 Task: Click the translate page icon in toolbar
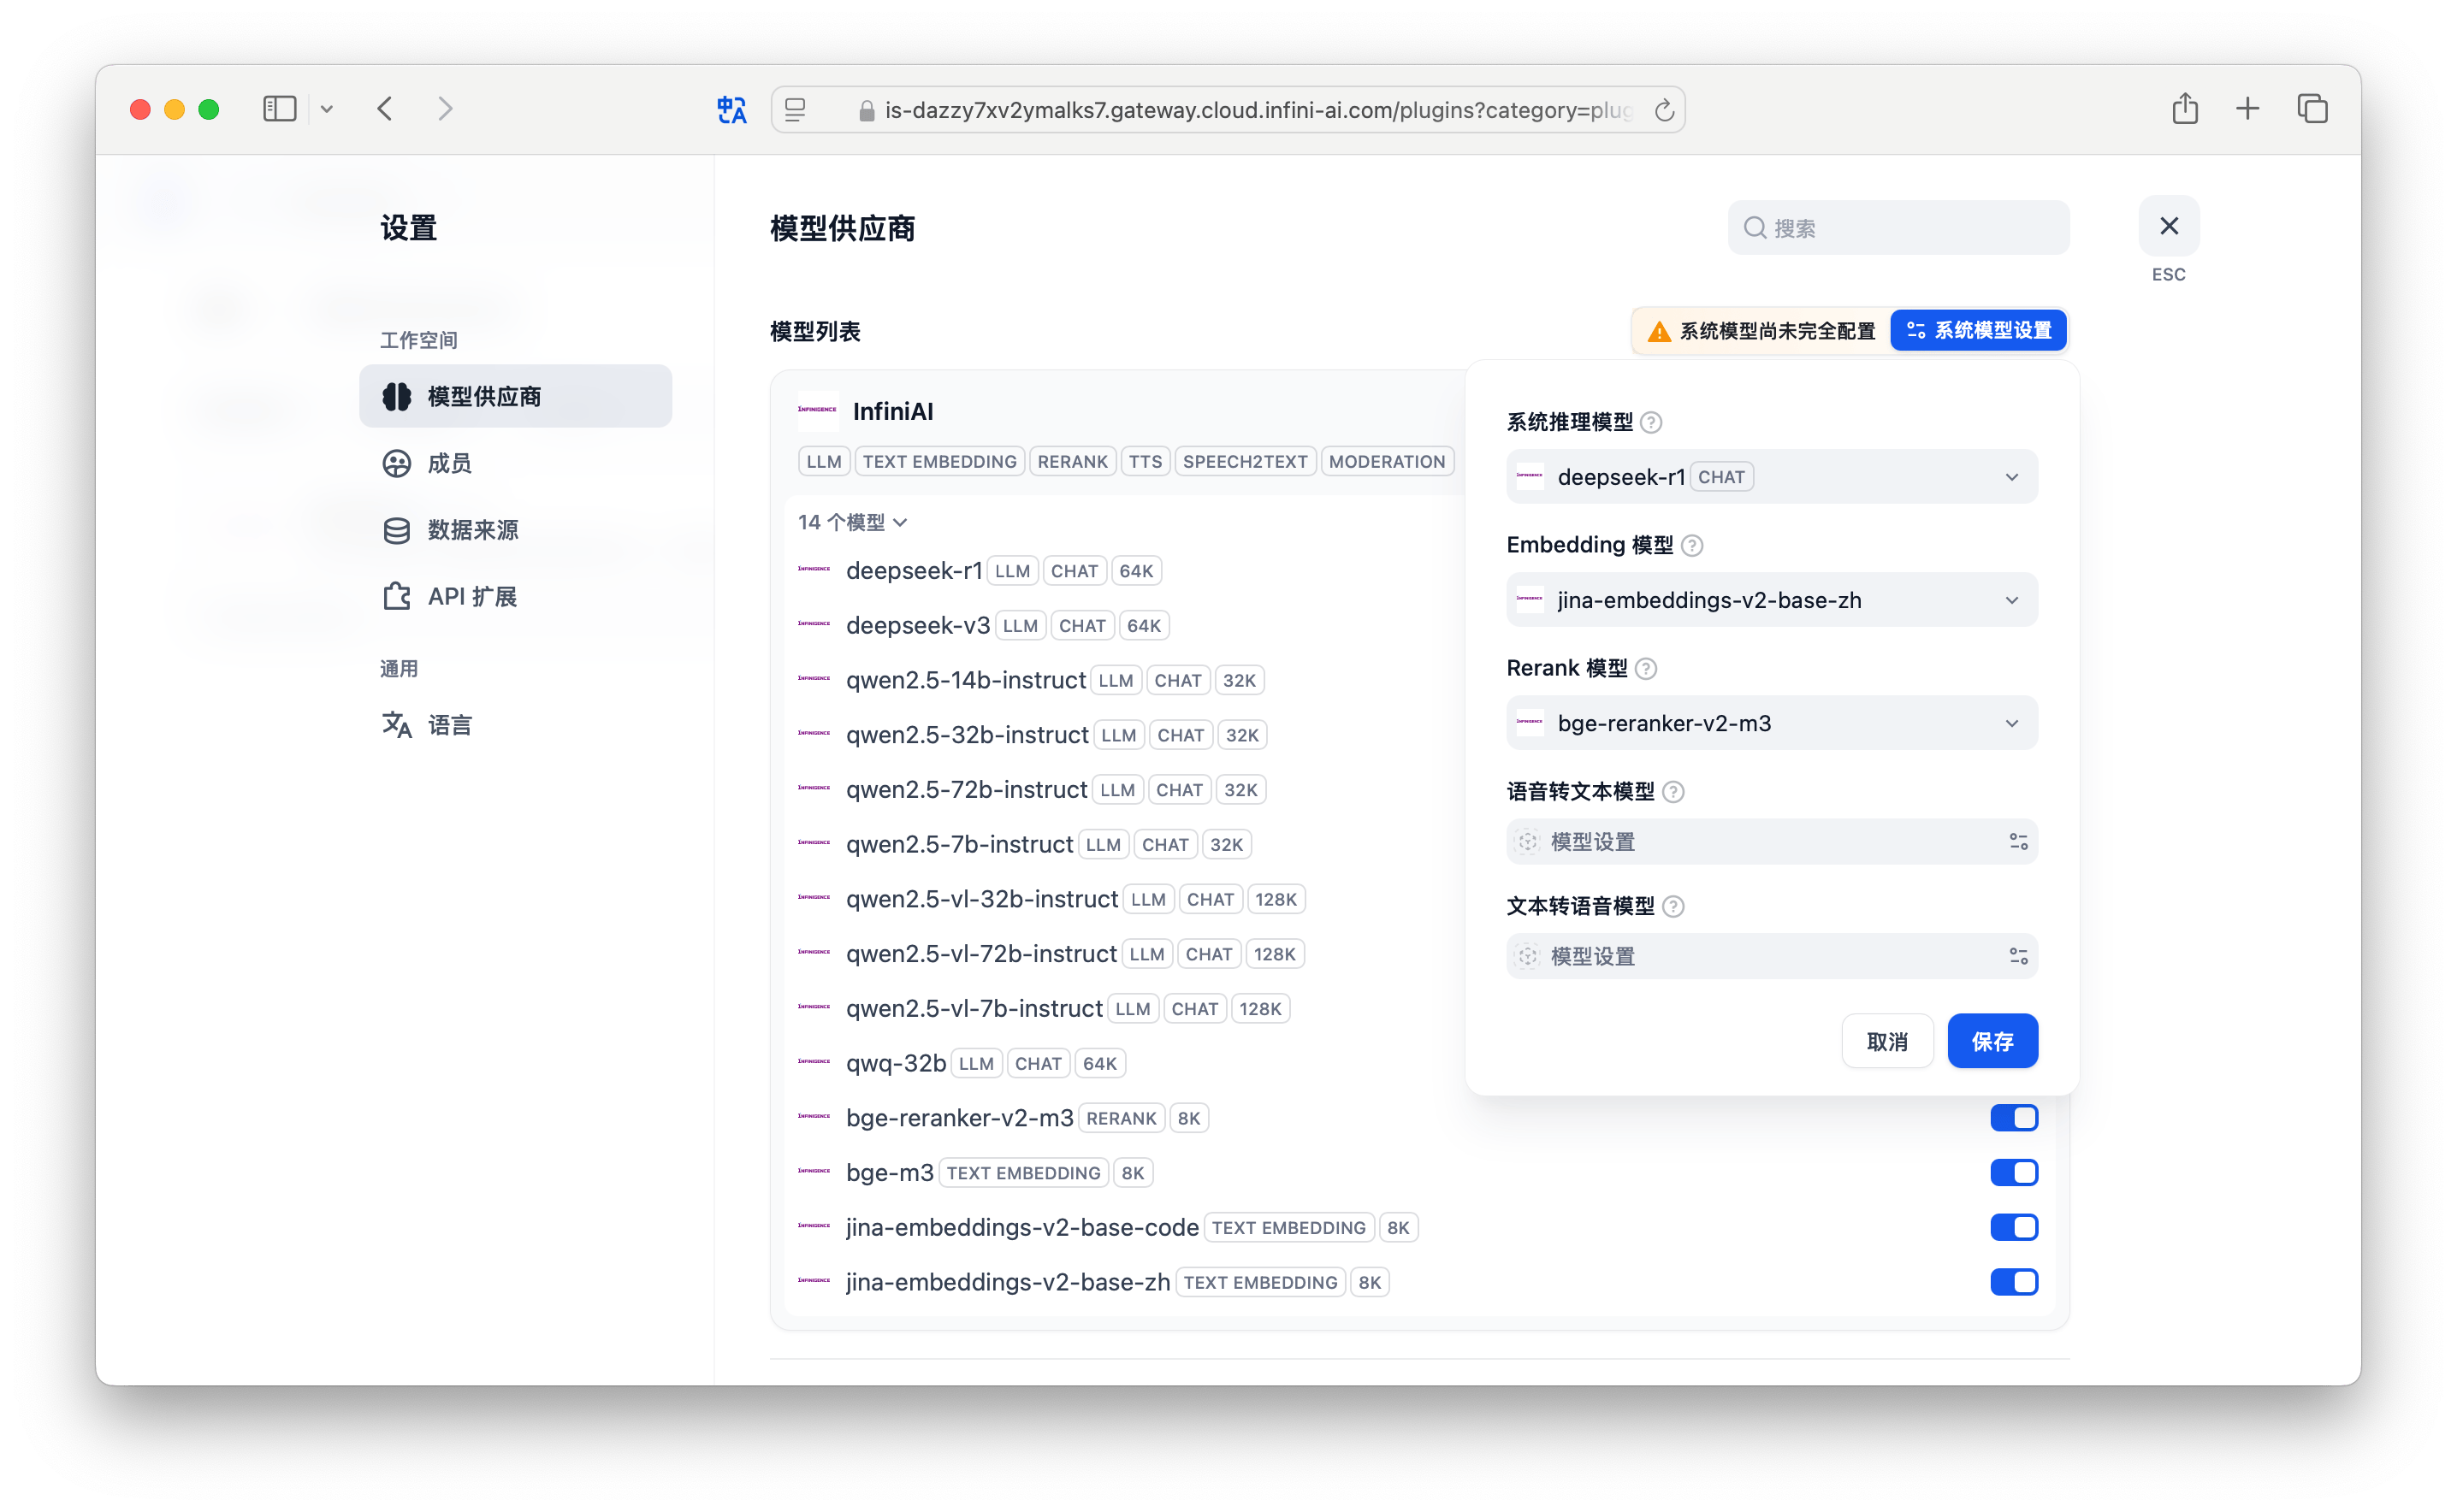[731, 110]
